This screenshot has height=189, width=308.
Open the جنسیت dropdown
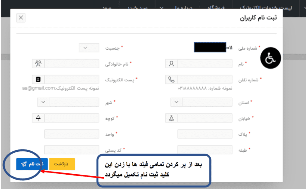(89, 48)
